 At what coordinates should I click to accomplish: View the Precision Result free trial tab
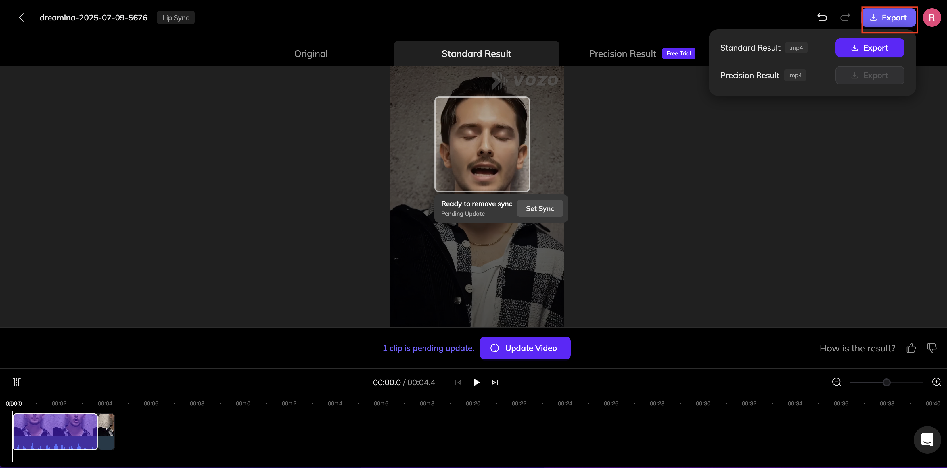(622, 53)
